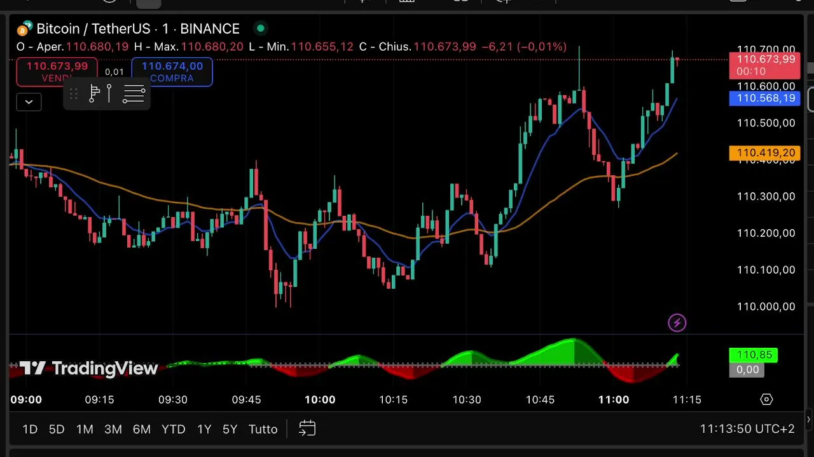The height and width of the screenshot is (457, 814).
Task: Select the vertical line drawing tool
Action: [x=109, y=94]
